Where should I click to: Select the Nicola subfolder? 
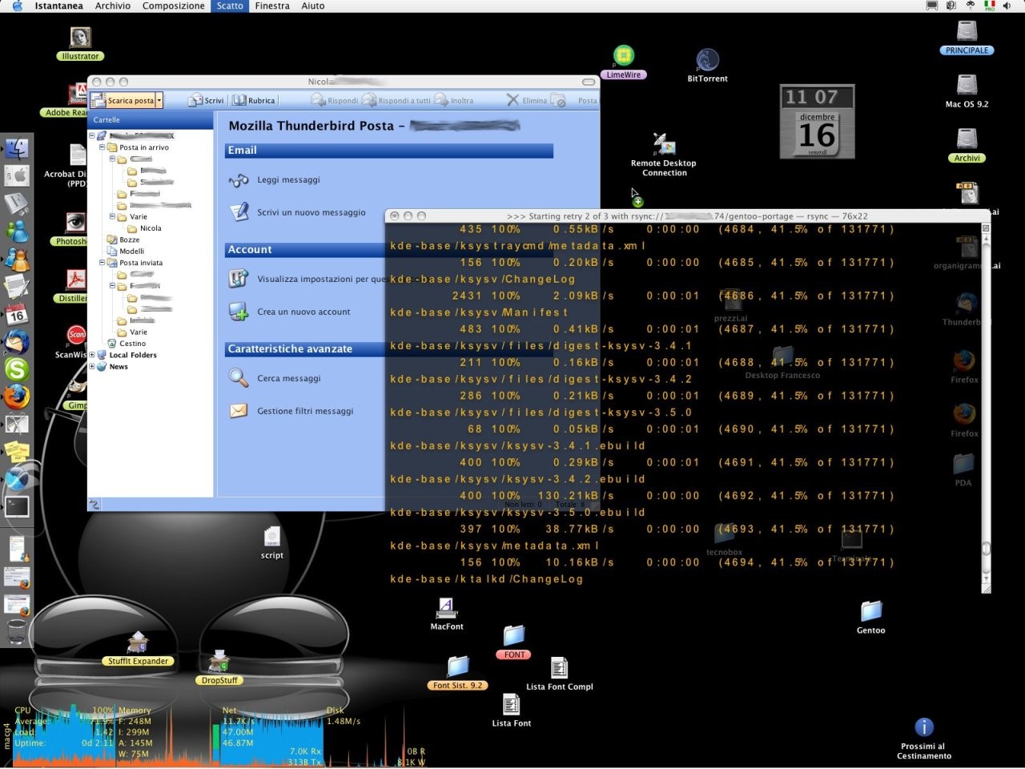145,228
